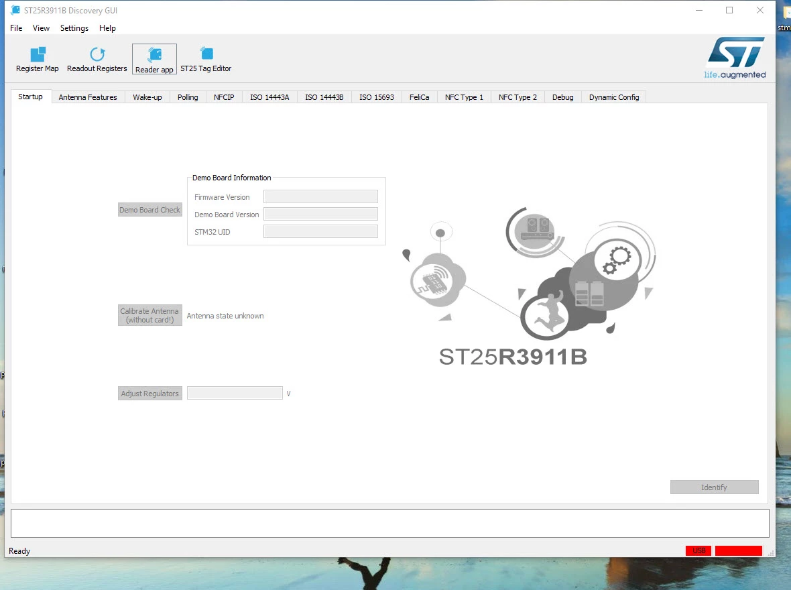Switch to the ISO 15693 tab
The height and width of the screenshot is (590, 791).
click(377, 97)
